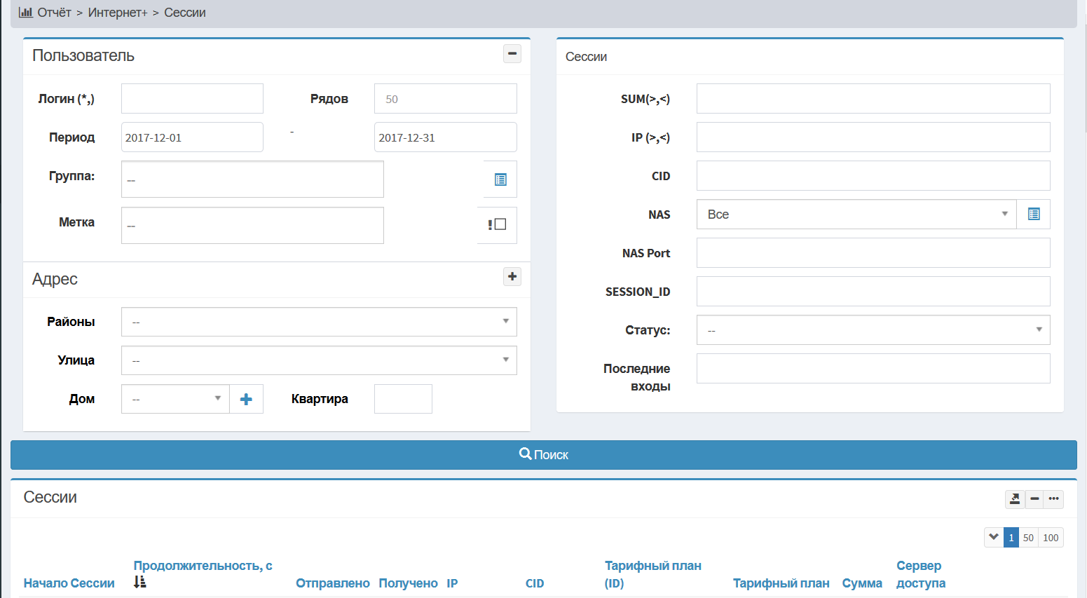Click the Поиск search button
The height and width of the screenshot is (598, 1087).
[544, 455]
